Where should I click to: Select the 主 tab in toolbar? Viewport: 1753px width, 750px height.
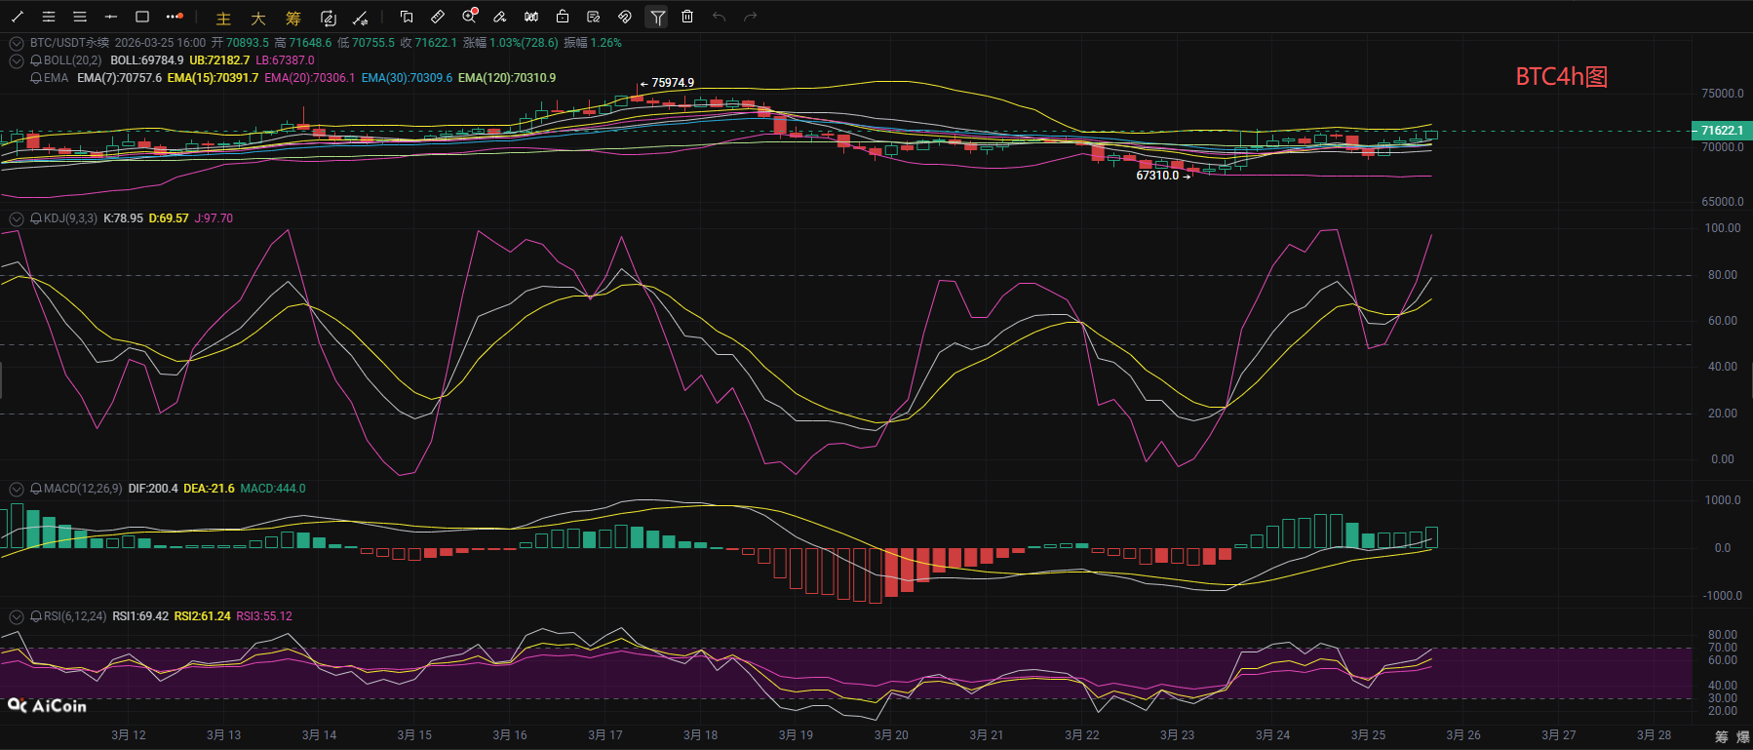coord(223,18)
